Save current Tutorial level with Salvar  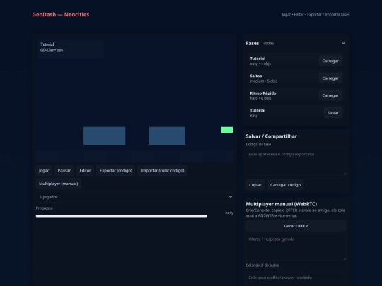[332, 112]
